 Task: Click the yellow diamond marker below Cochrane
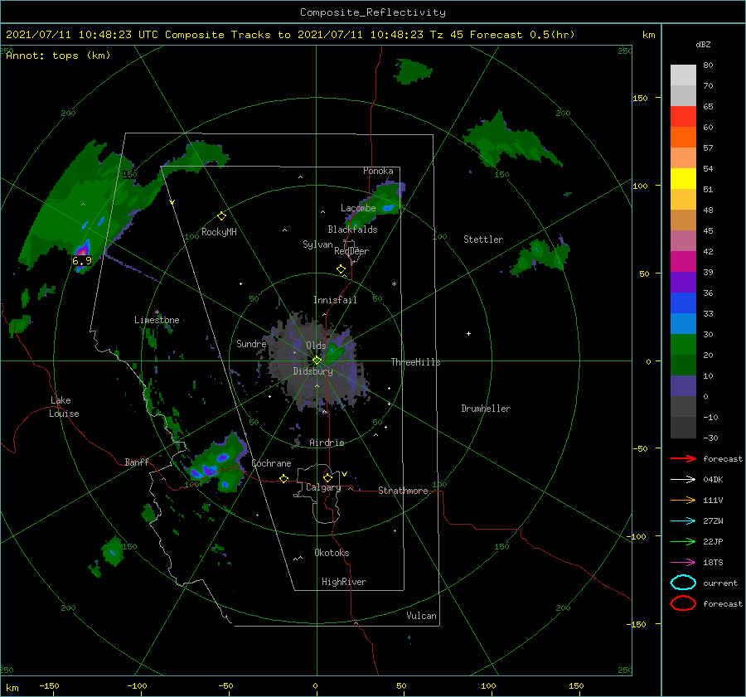click(283, 478)
